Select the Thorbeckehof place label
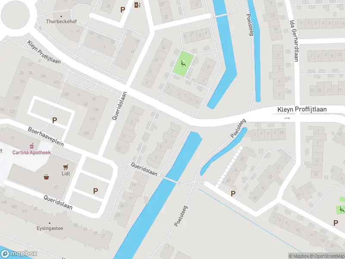345x259 pixels. click(x=61, y=21)
